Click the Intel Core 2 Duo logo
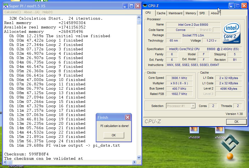 (231, 33)
